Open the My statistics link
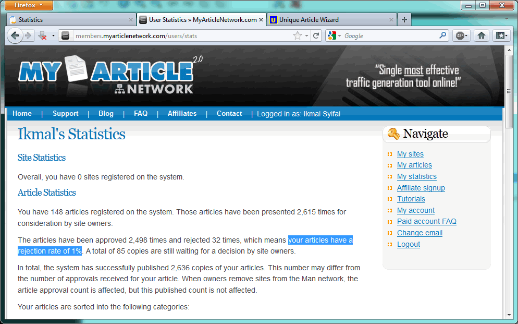Screen dimensions: 518x324 coord(416,176)
